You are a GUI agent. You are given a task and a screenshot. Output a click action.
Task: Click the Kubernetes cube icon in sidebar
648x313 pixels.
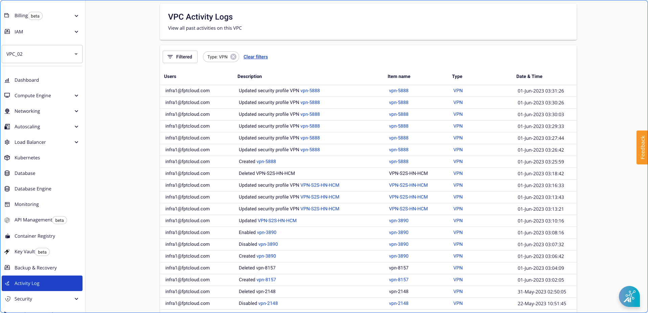7,158
